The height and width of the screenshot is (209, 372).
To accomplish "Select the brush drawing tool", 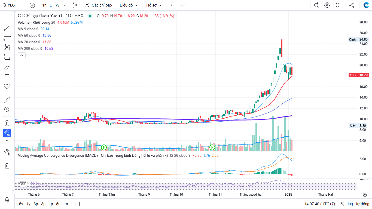I will point(7,67).
